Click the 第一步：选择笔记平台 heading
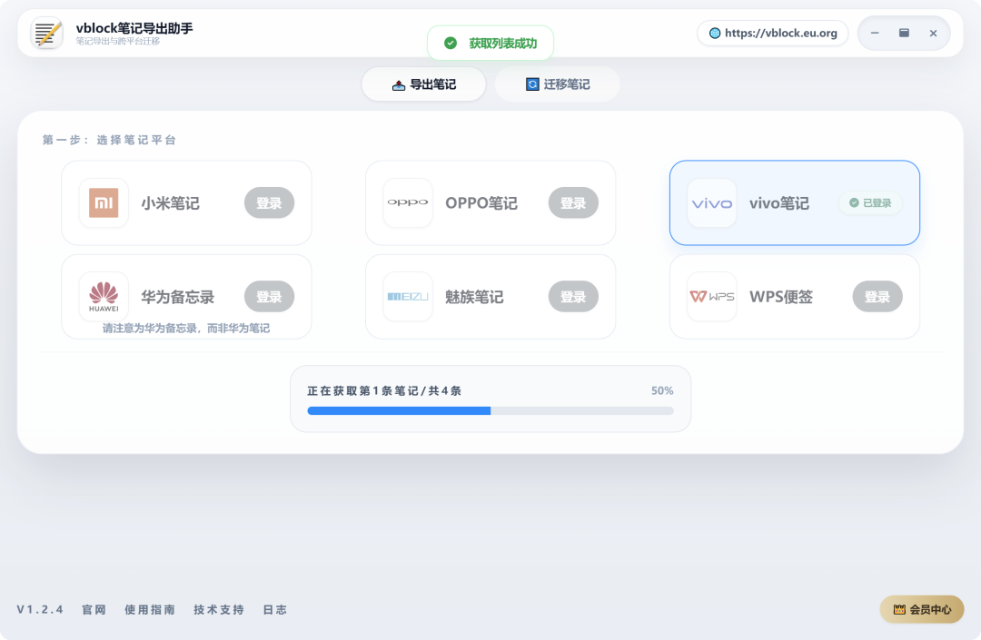 [x=109, y=140]
